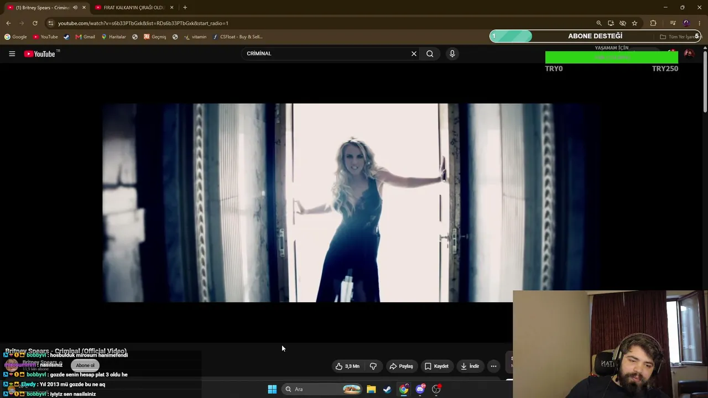Open the Windows Start menu

(272, 389)
